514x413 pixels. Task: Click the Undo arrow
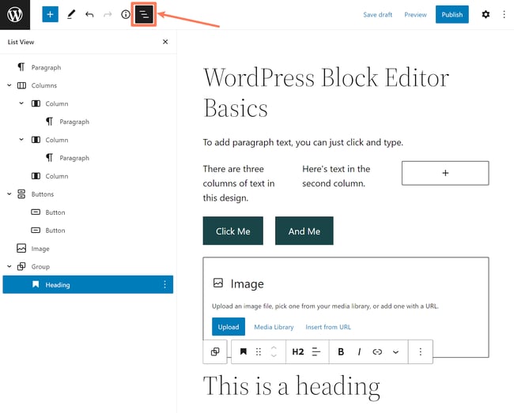point(89,14)
